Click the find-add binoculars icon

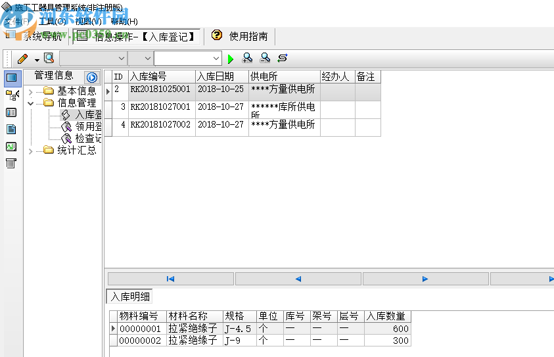coord(247,58)
